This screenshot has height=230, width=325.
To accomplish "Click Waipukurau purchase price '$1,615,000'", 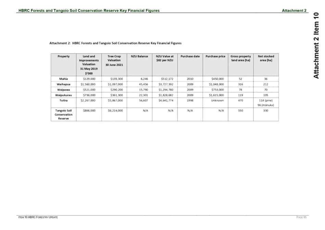I will [216, 95].
